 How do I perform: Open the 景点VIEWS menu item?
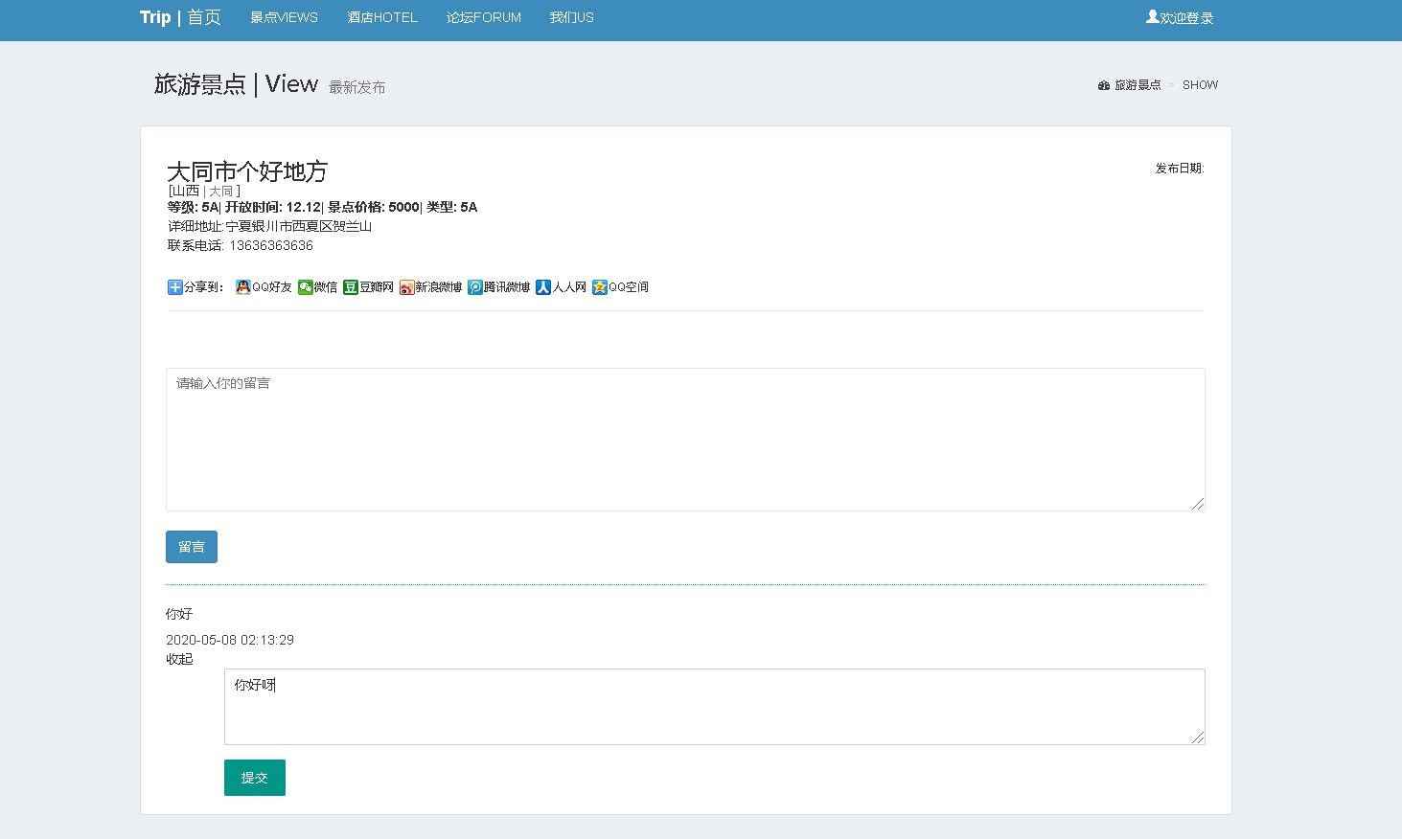pyautogui.click(x=284, y=17)
